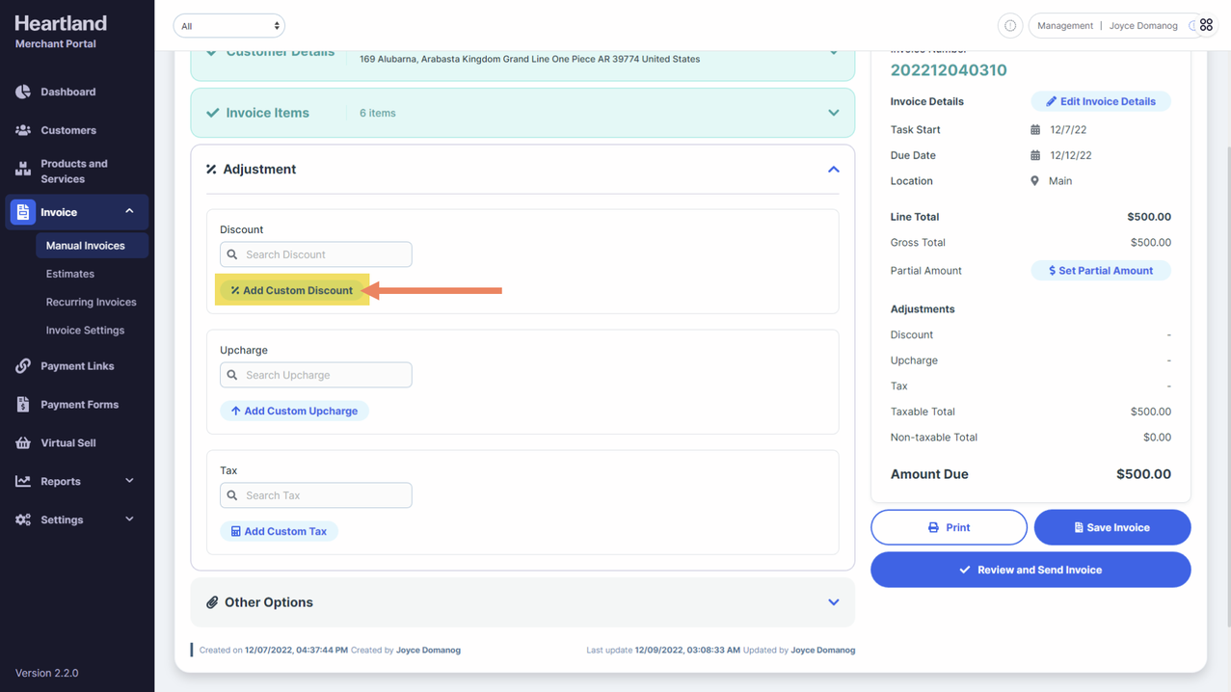Click the Adjustment percent icon heading
The height and width of the screenshot is (692, 1231).
pyautogui.click(x=211, y=170)
